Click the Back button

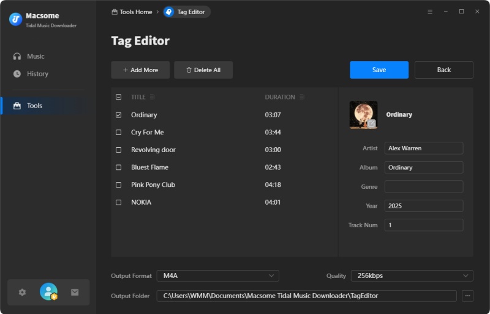pyautogui.click(x=443, y=70)
